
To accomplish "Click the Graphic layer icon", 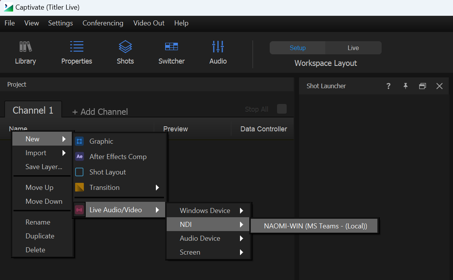I will pyautogui.click(x=79, y=141).
